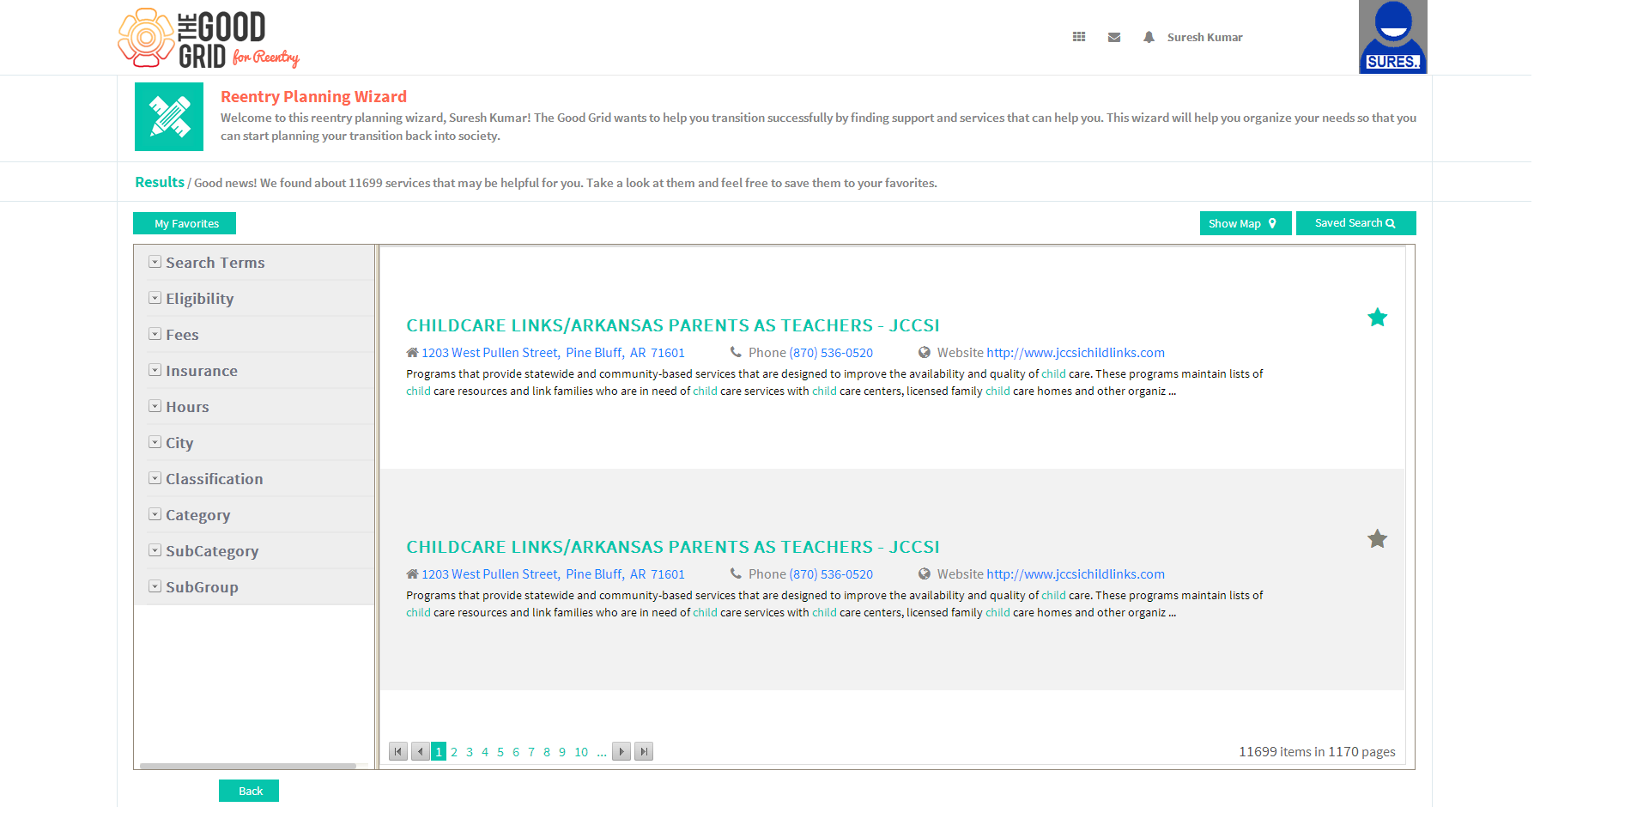Click the Reentry Planning Wizard pencil icon
The image size is (1631, 819).
point(169,117)
